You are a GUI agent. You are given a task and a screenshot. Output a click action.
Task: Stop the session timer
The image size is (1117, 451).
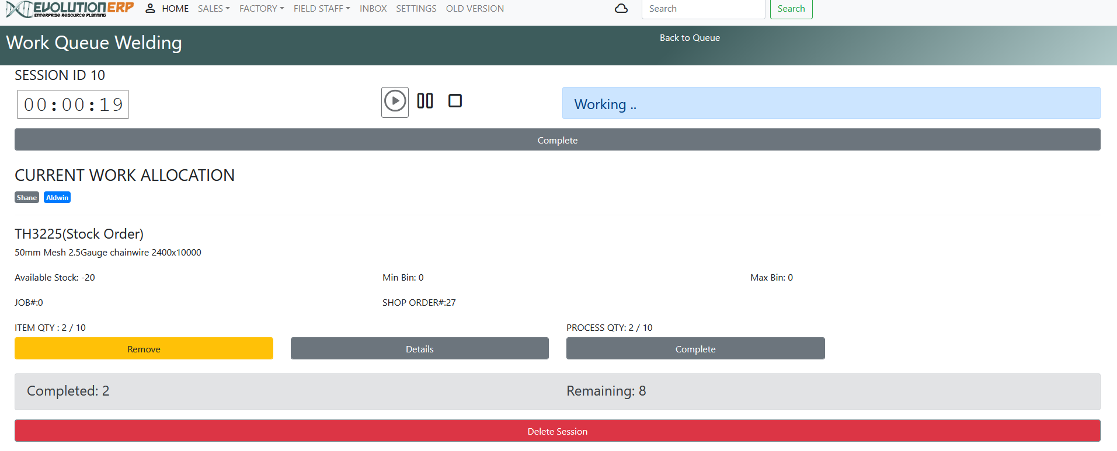[455, 101]
